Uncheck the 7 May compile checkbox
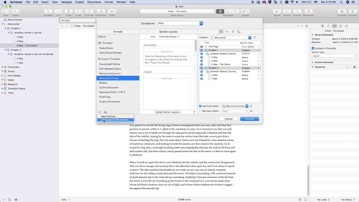The image size is (359, 202). [201, 79]
